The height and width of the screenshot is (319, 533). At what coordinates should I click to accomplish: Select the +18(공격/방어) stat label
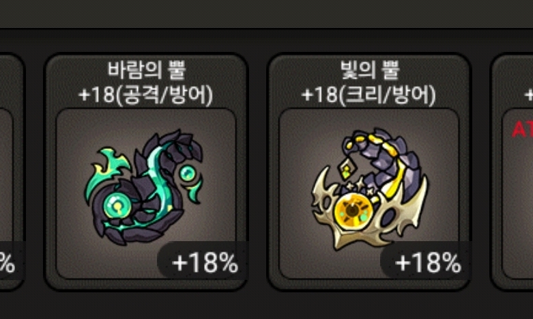pyautogui.click(x=145, y=94)
